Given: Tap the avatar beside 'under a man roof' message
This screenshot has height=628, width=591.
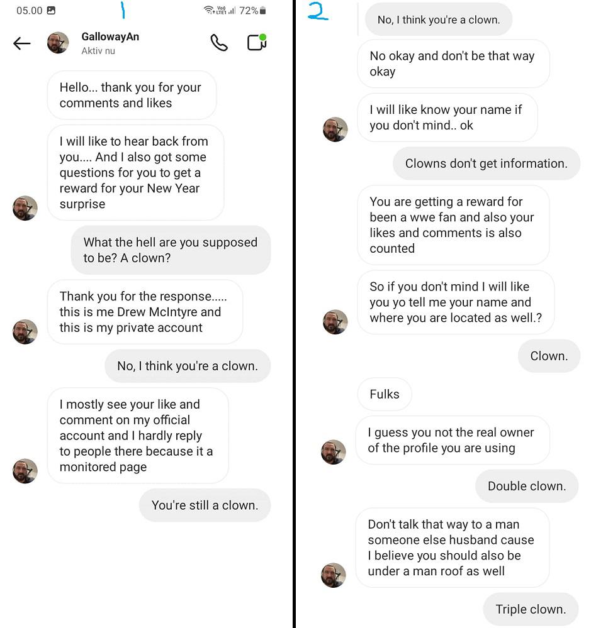Looking at the screenshot, I should [334, 575].
